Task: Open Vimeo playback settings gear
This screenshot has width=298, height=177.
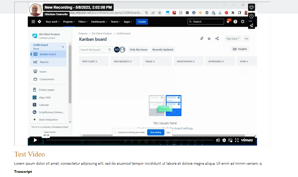Action: coord(224,140)
